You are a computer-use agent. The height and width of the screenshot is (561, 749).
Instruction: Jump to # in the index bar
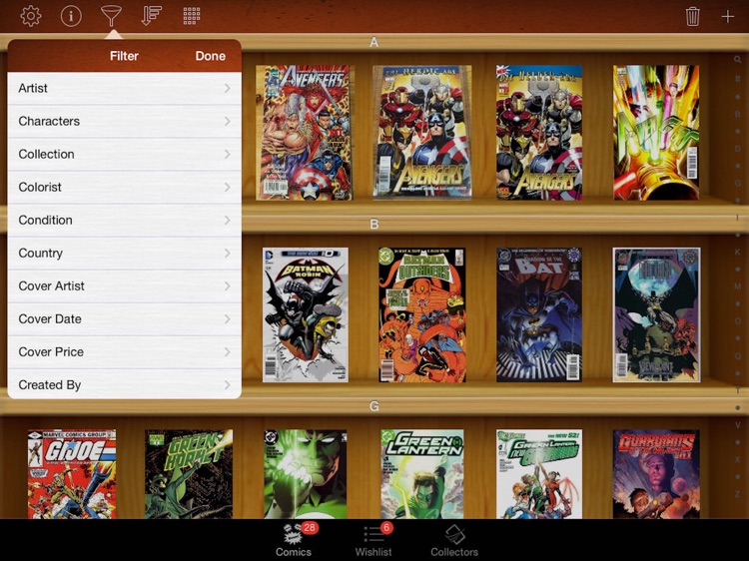click(x=738, y=78)
